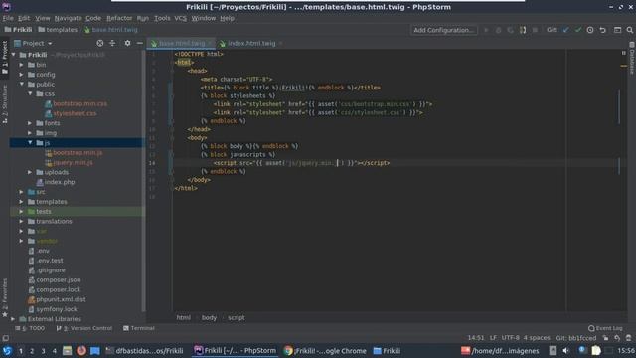The image size is (636, 358).
Task: Click the Add Configuration button
Action: pyautogui.click(x=443, y=30)
